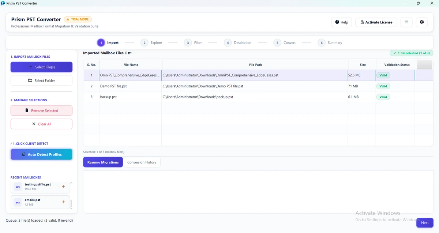Viewport: 439px width, 233px height.
Task: Click the 52.6 MB size cell
Action: tap(362, 75)
